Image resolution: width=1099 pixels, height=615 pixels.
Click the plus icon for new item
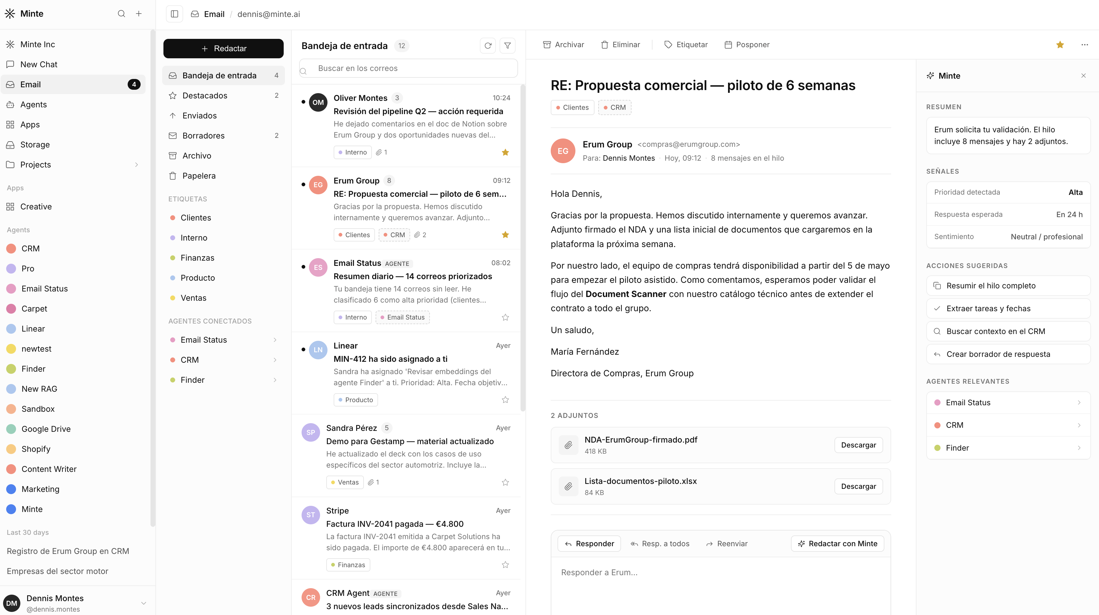coord(139,14)
